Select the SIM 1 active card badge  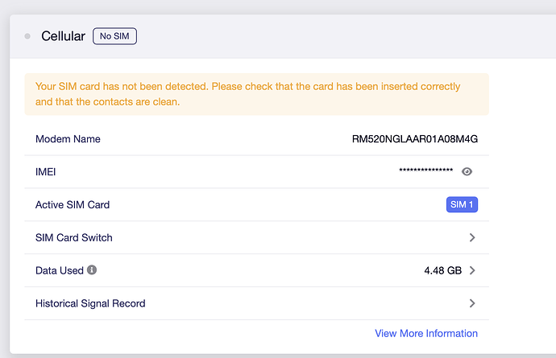tap(462, 204)
